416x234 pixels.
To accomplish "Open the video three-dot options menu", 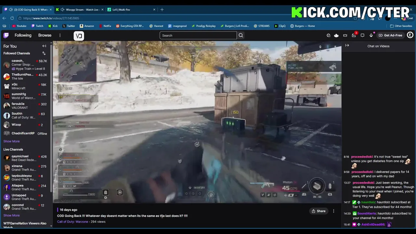I will click(x=333, y=211).
